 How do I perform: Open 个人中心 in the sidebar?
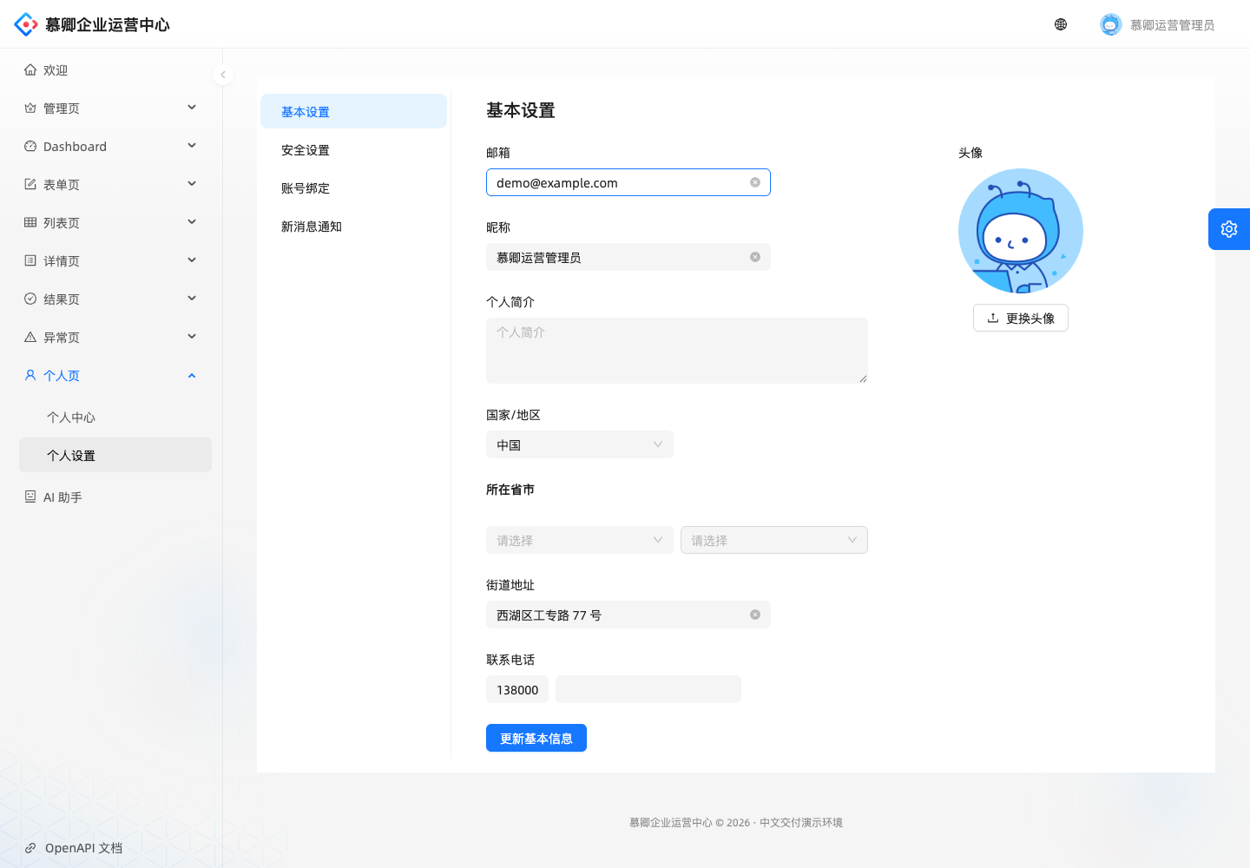(115, 417)
